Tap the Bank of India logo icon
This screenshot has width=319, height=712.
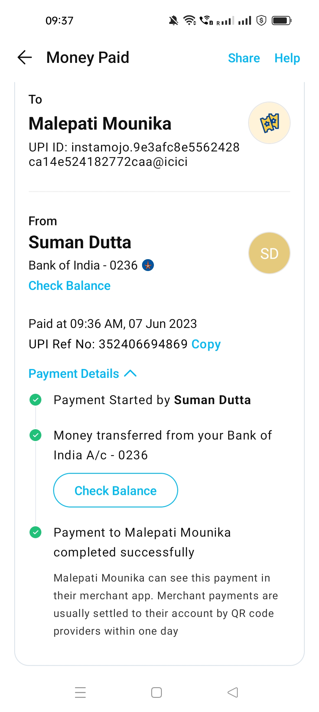[148, 265]
